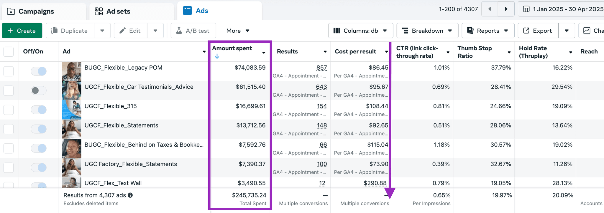Open Hold Rate (Thruplay) column arrow
The image size is (604, 213).
pos(570,52)
